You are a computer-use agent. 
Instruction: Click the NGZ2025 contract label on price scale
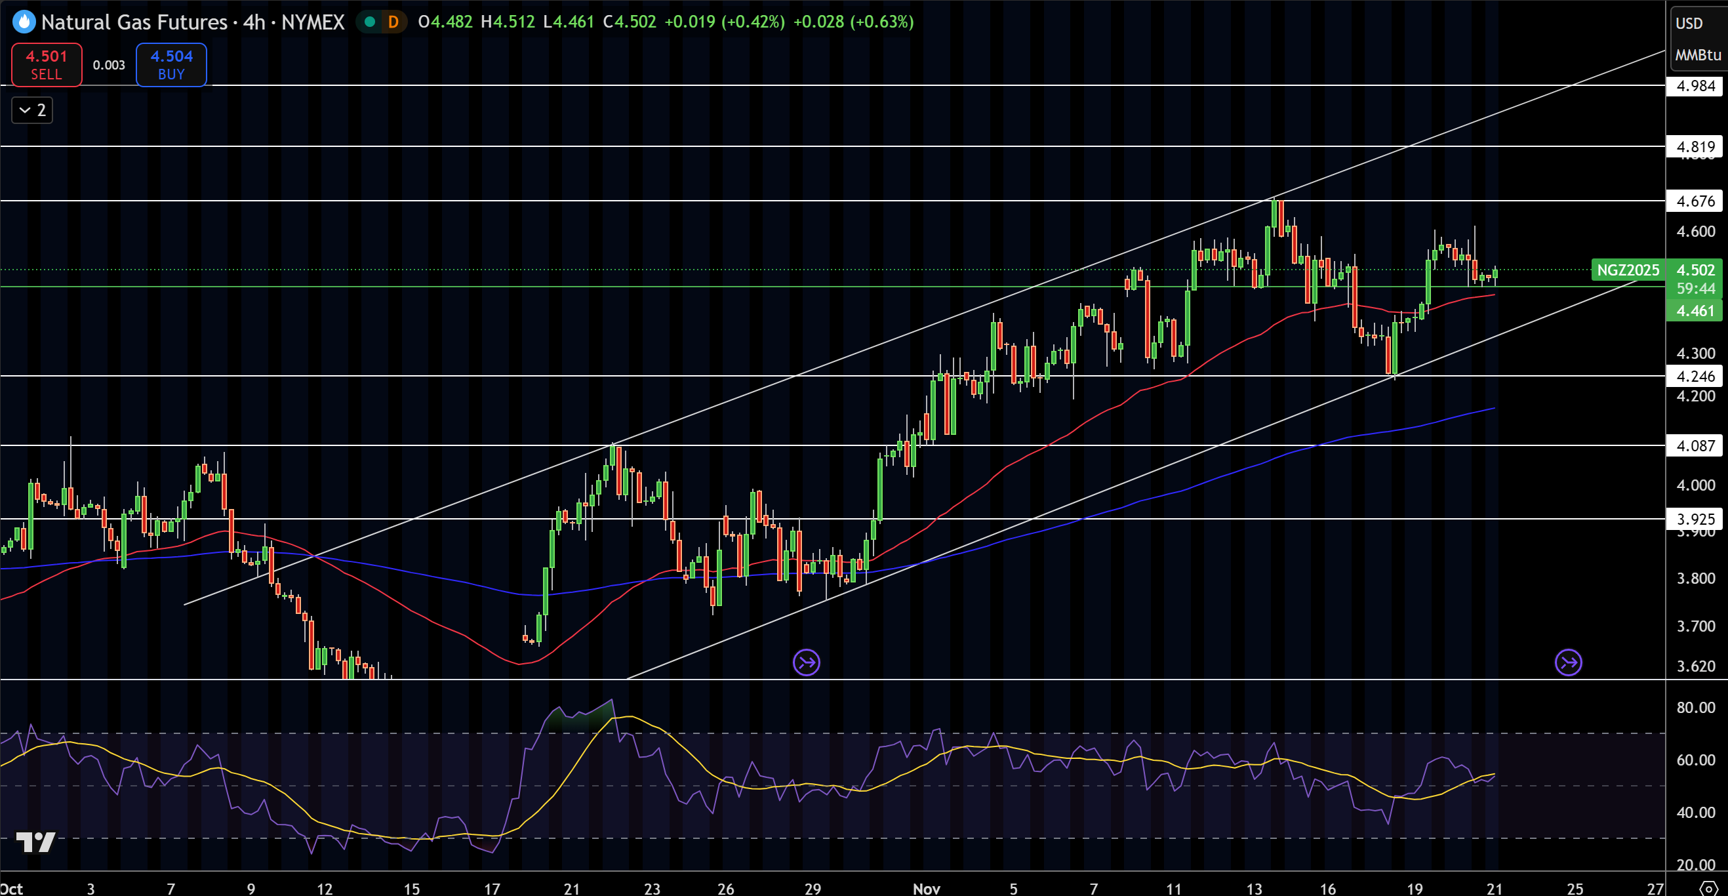(1628, 270)
